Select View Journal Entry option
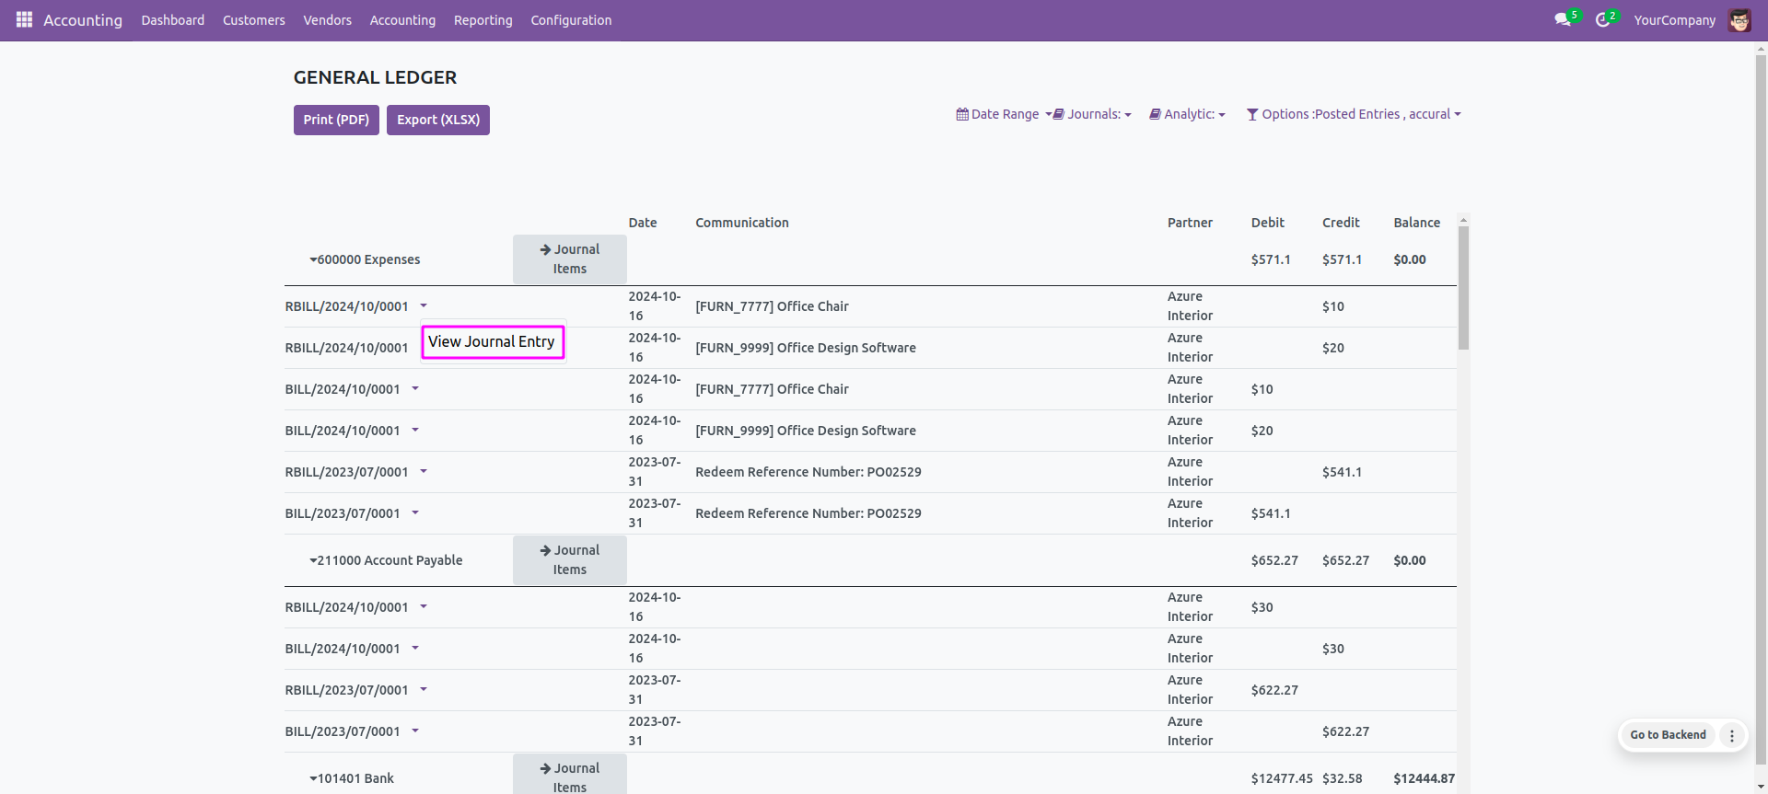1768x794 pixels. [x=492, y=342]
